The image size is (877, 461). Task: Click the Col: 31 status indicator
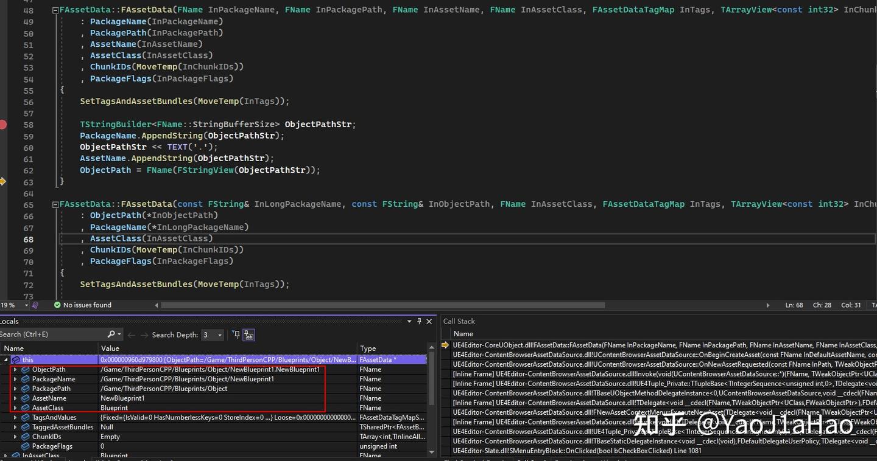pos(851,305)
